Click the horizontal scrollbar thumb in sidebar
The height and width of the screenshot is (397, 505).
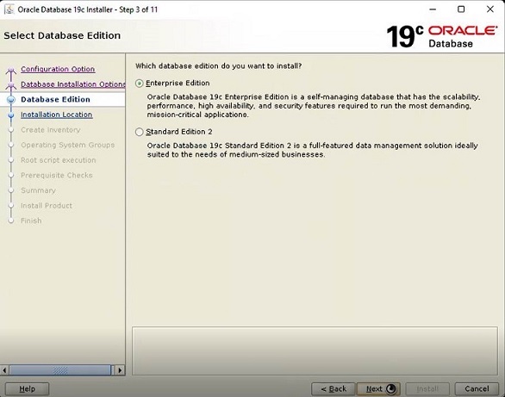pyautogui.click(x=60, y=370)
